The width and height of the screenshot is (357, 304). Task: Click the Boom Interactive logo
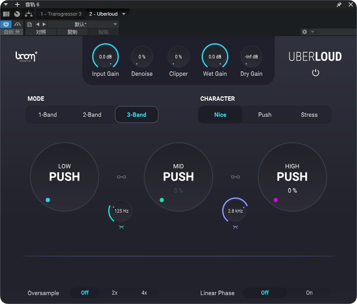[26, 57]
